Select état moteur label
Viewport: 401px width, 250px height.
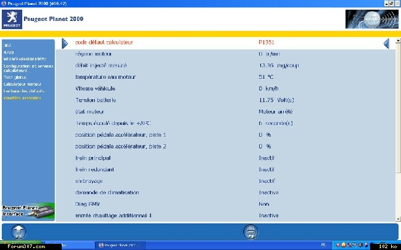pos(89,111)
